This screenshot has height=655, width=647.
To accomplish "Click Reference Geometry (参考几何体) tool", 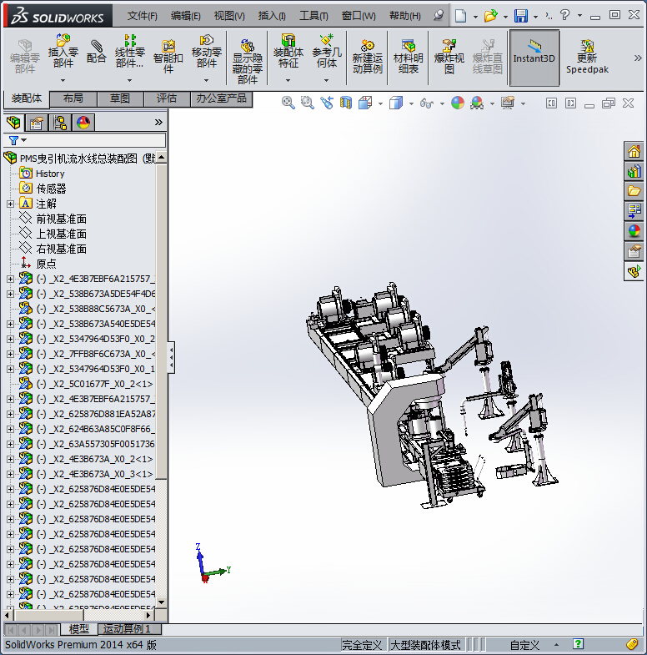I will (327, 52).
